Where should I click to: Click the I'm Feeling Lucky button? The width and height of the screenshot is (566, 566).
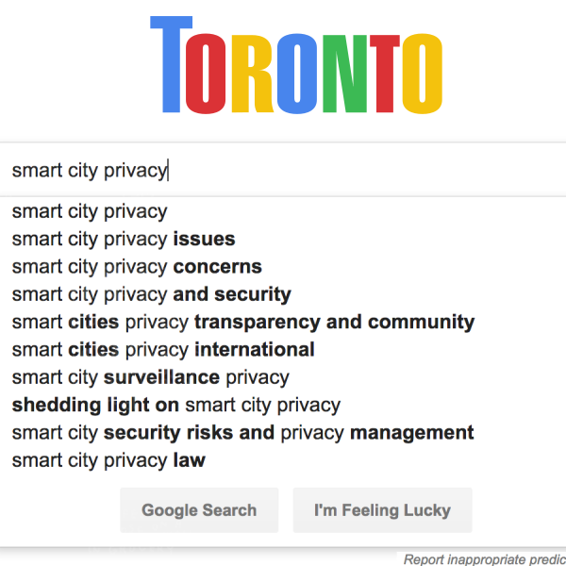(x=382, y=510)
